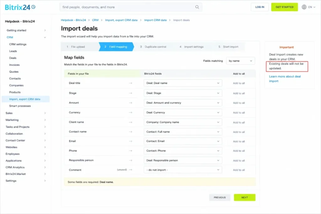Open the do not import dropdown

pyautogui.click(x=183, y=170)
